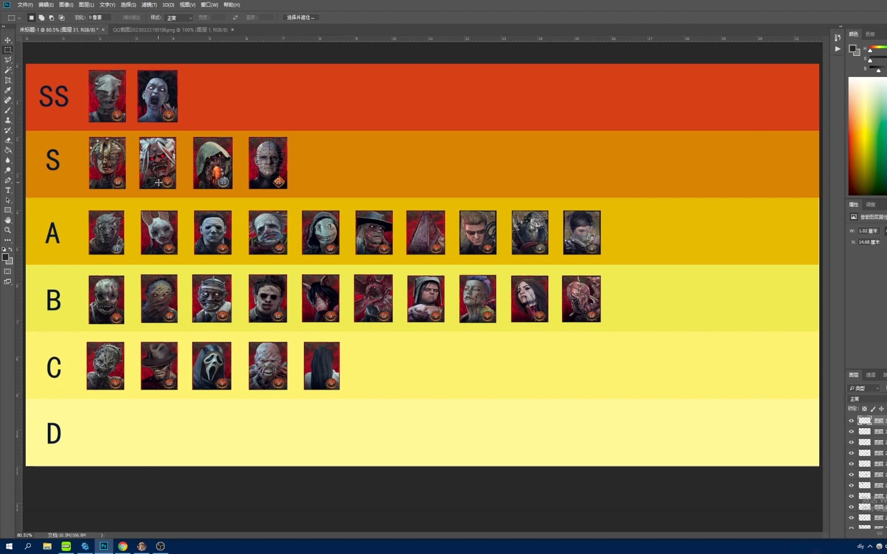Viewport: 887px width, 554px height.
Task: Click the 选择并遮住 button
Action: coord(301,17)
